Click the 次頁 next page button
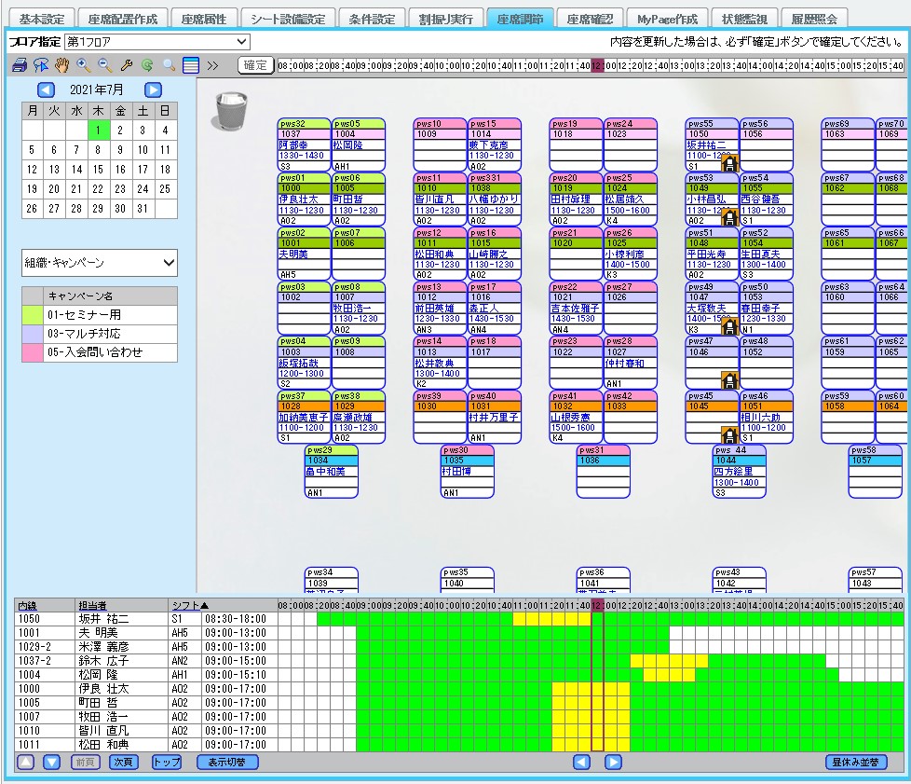The height and width of the screenshot is (784, 911). point(123,762)
